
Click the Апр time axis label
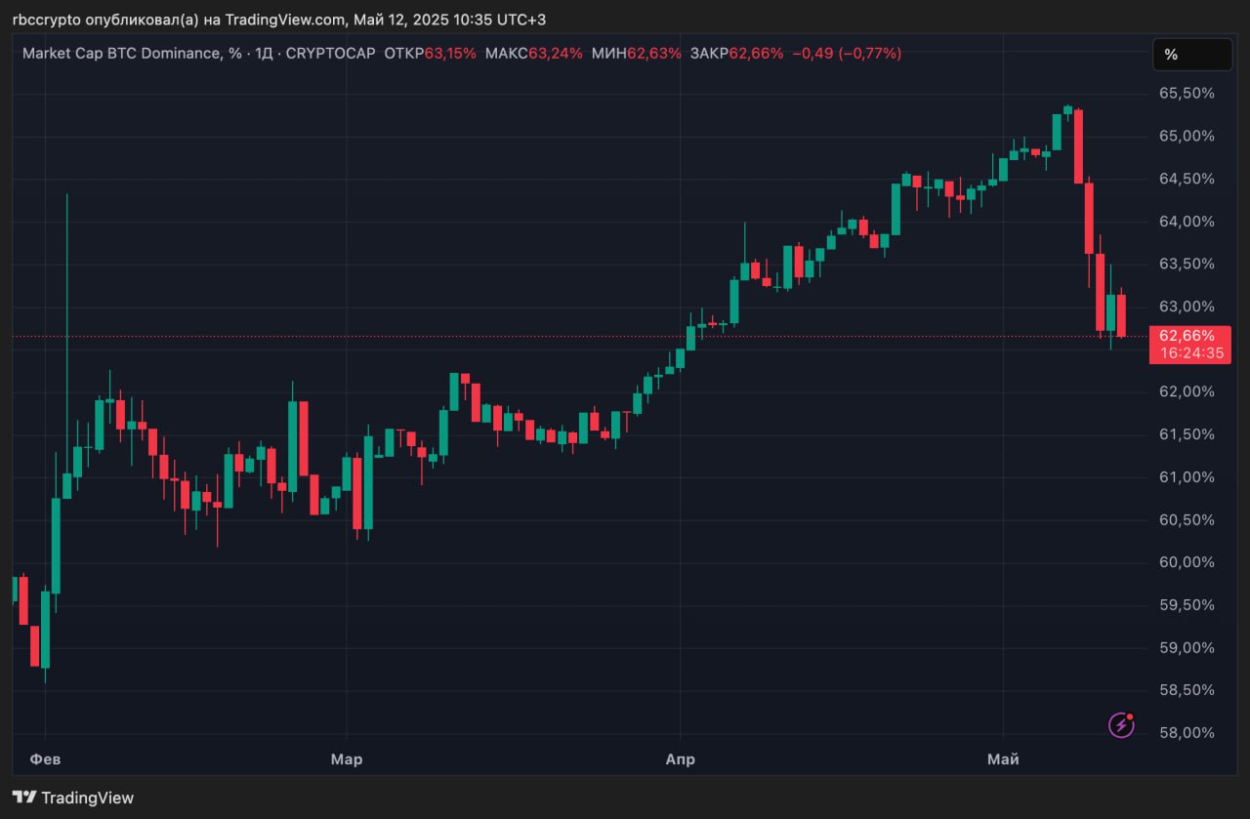(x=680, y=759)
